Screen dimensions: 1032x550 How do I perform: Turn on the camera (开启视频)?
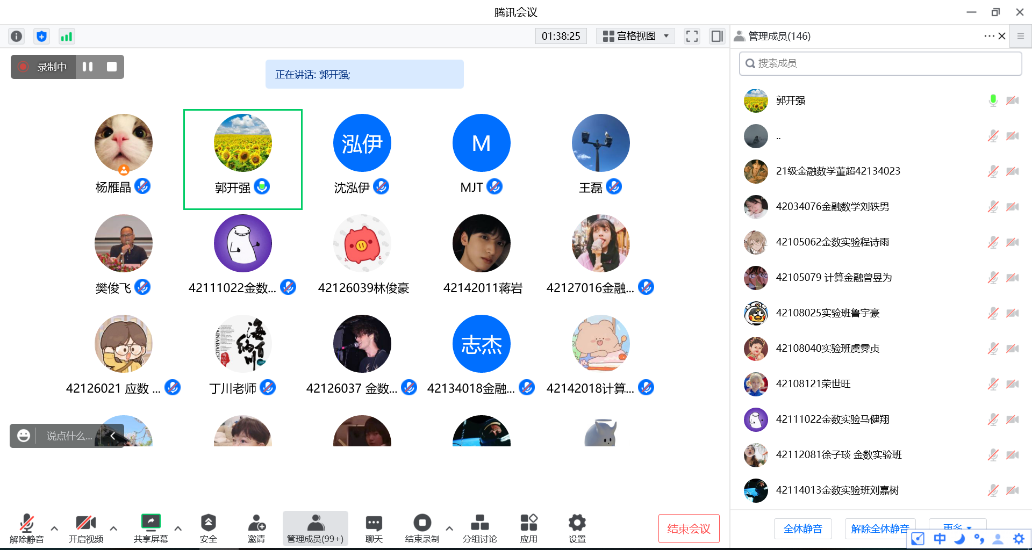pos(85,529)
